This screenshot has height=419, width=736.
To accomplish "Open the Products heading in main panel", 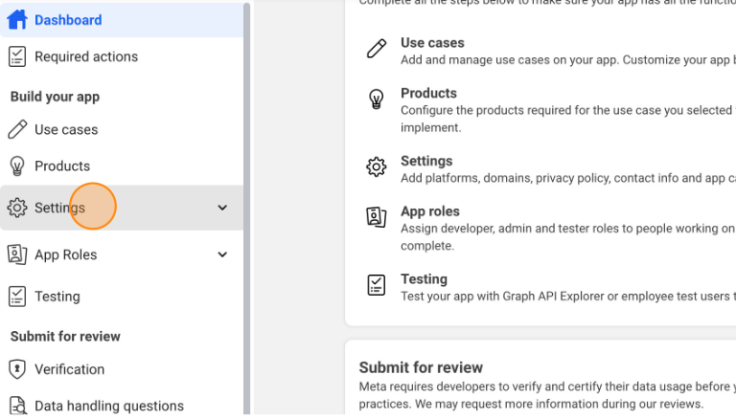I will click(428, 93).
